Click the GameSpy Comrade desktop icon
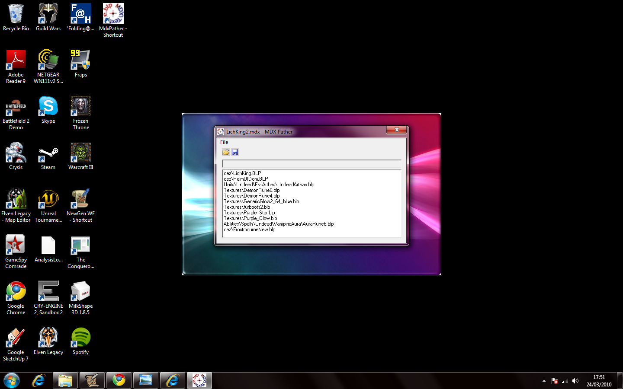The height and width of the screenshot is (389, 623). tap(16, 252)
